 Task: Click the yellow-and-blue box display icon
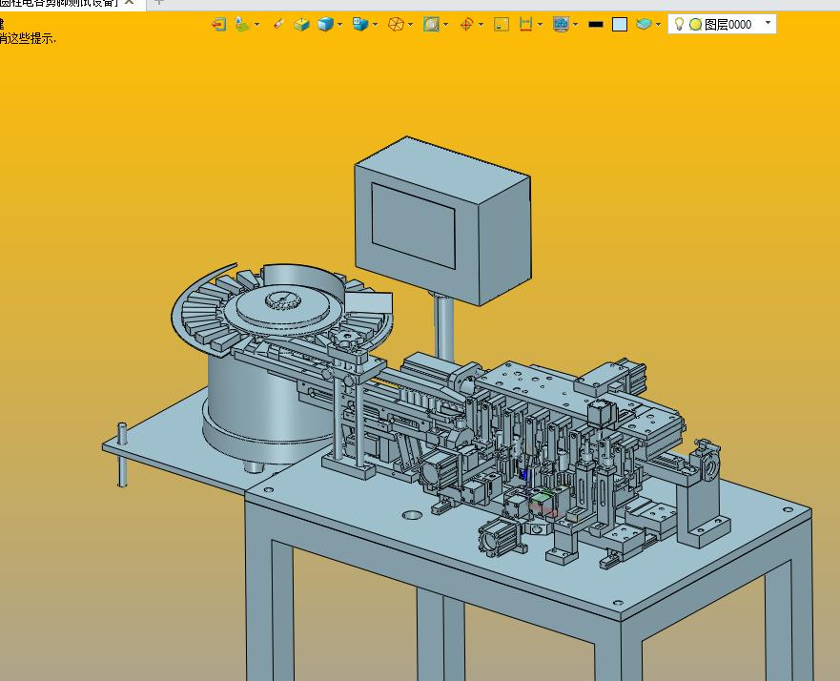[x=301, y=24]
